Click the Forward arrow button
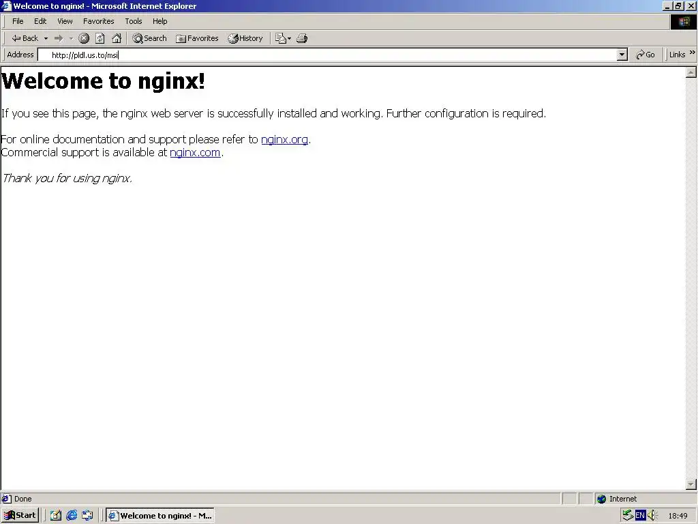This screenshot has height=524, width=698. tap(59, 38)
